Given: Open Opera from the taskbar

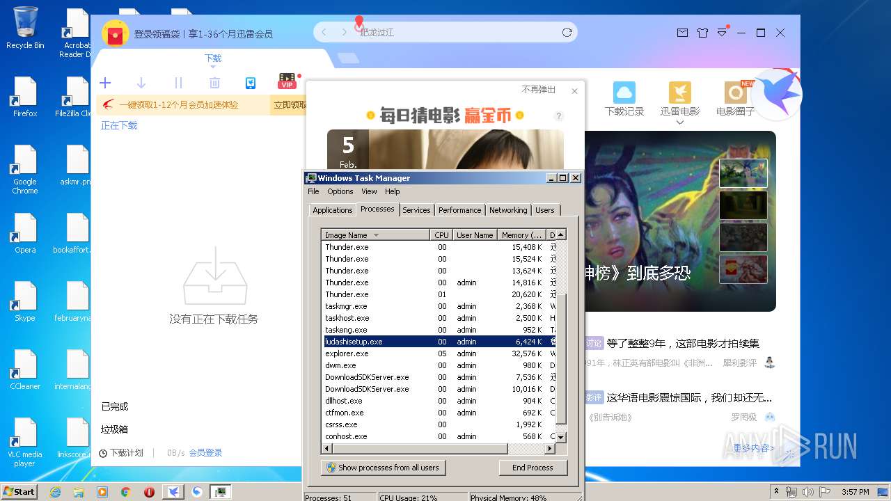Looking at the screenshot, I should tap(149, 492).
